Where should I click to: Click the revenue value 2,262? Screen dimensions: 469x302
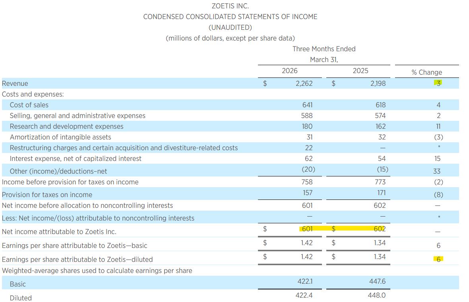pyautogui.click(x=304, y=84)
